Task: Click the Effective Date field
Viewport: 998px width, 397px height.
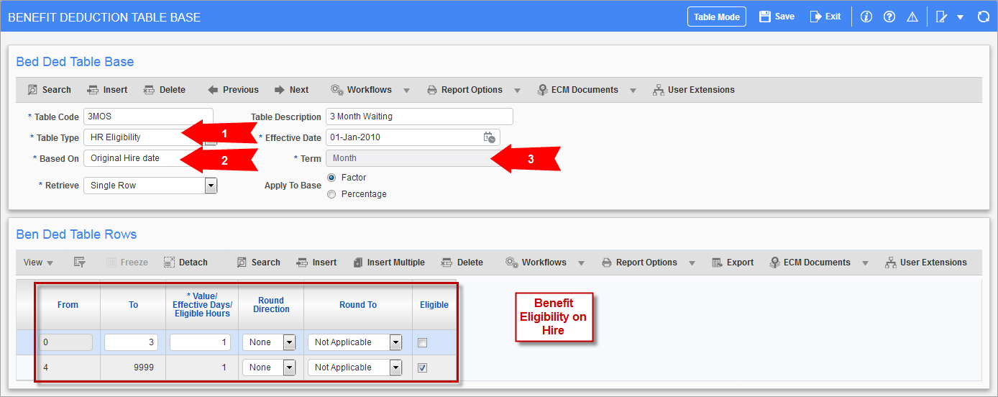Action: coord(413,137)
